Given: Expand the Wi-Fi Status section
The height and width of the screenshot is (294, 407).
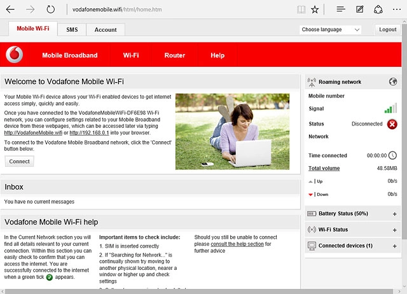Looking at the screenshot, I should pyautogui.click(x=394, y=230).
